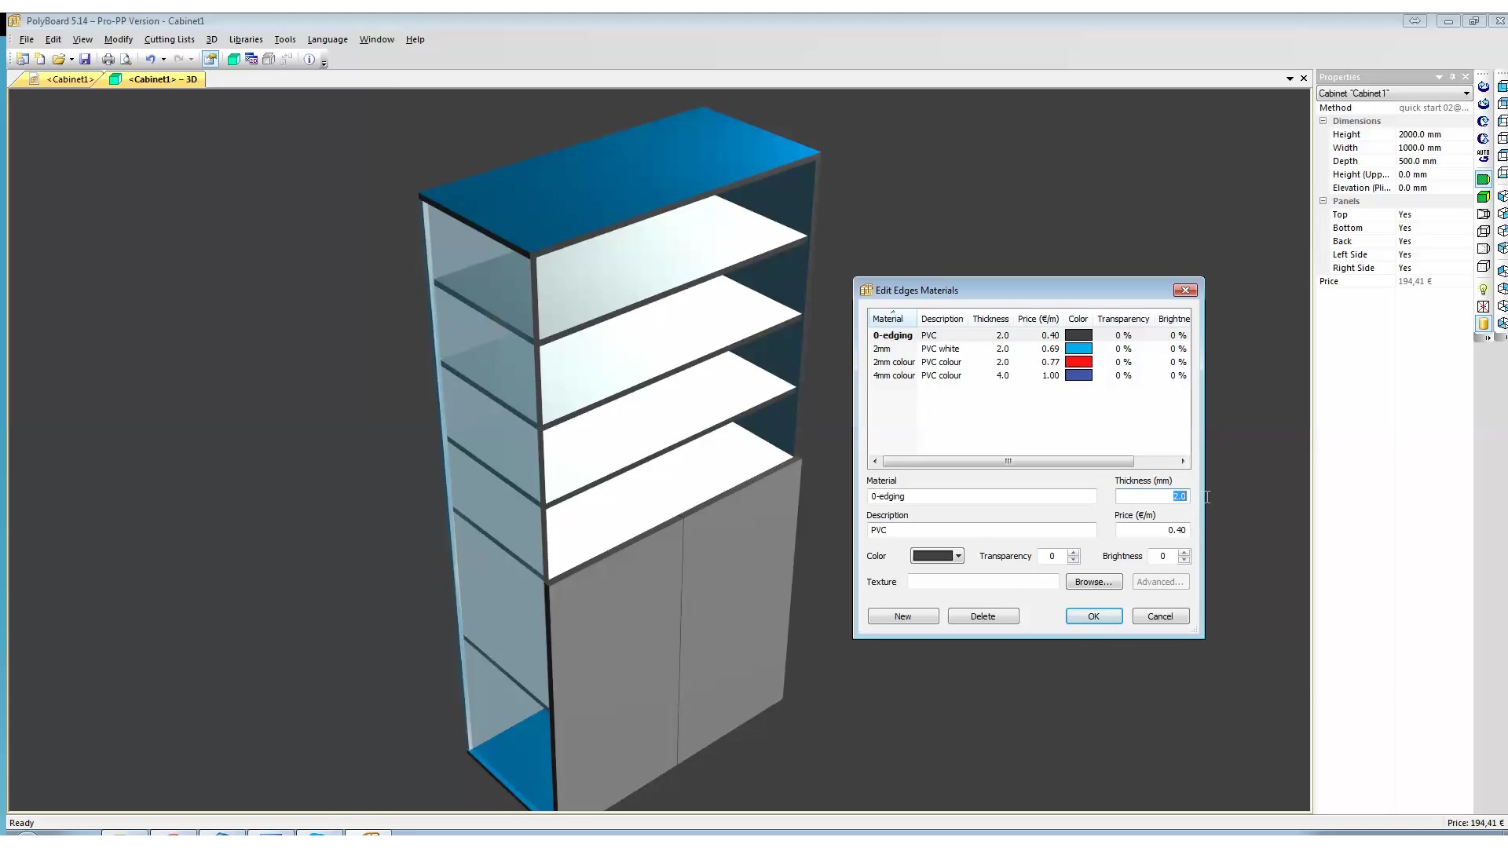Collapse the Dimensions section
Image resolution: width=1508 pixels, height=848 pixels.
[x=1323, y=121]
